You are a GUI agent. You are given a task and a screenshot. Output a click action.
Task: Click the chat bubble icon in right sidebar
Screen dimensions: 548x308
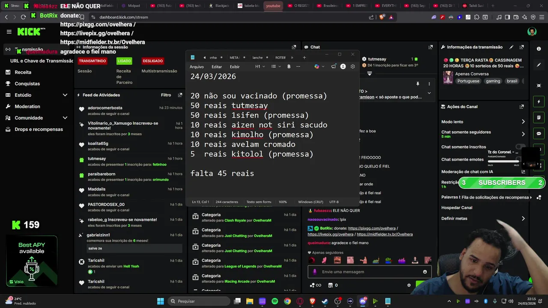click(539, 133)
